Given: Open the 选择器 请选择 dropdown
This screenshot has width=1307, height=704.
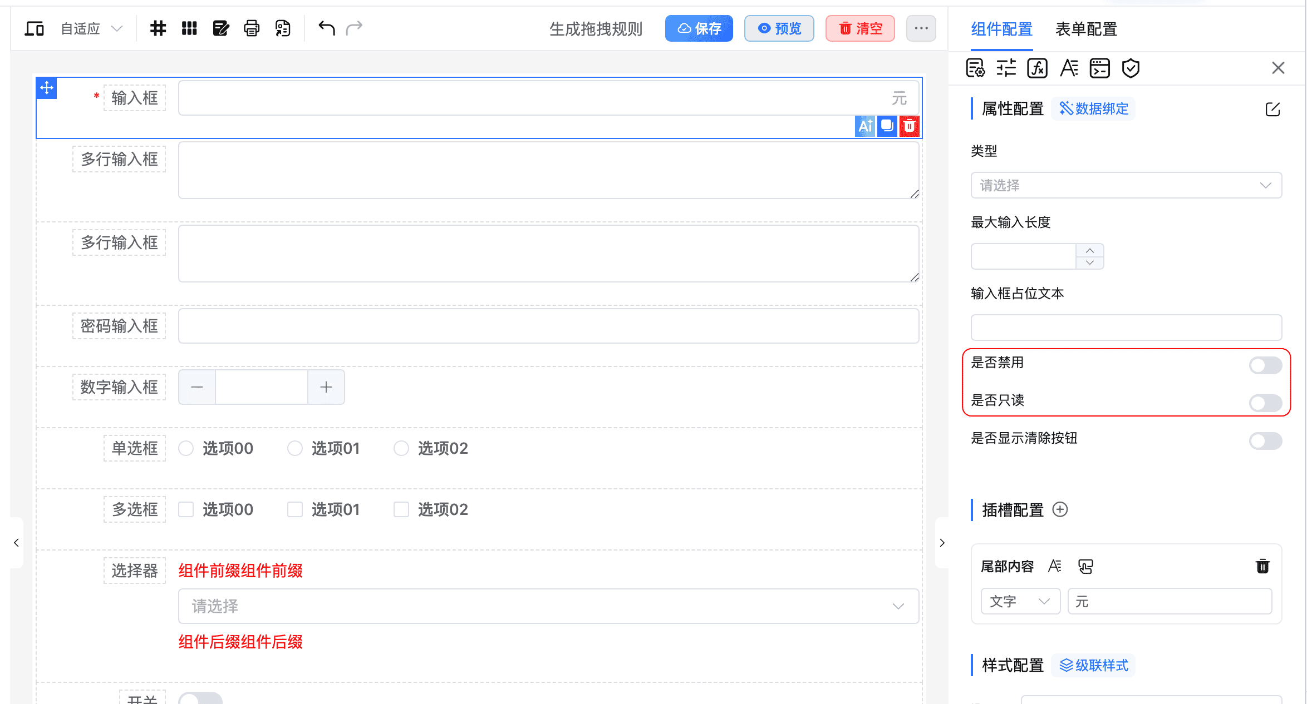Looking at the screenshot, I should click(x=548, y=606).
